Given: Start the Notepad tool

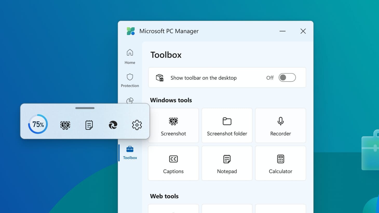Looking at the screenshot, I should (x=227, y=163).
